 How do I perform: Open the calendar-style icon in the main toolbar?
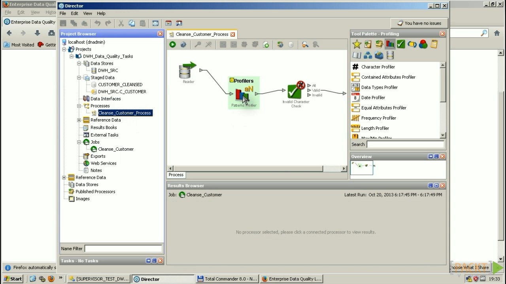(168, 24)
